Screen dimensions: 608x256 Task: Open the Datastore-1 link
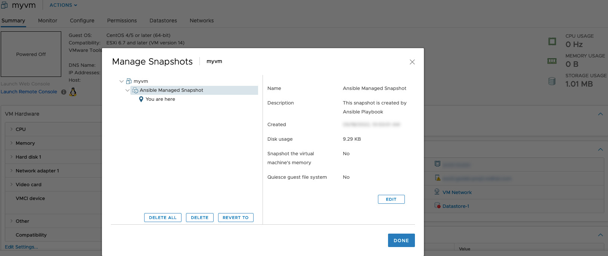click(456, 206)
